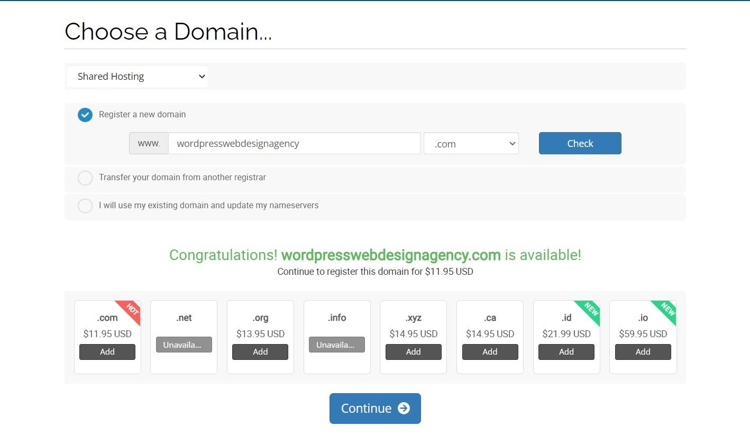Click the HOT ribbon on .com card
750x436 pixels.
pos(131,310)
